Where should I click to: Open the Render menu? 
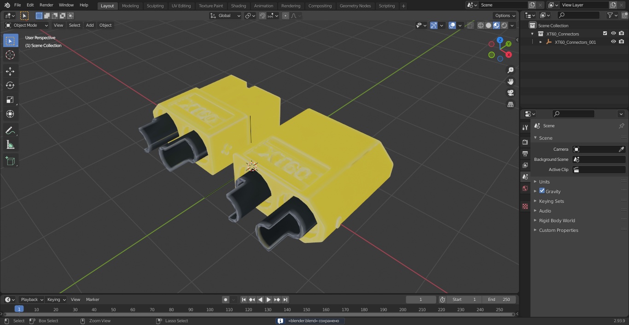point(47,5)
